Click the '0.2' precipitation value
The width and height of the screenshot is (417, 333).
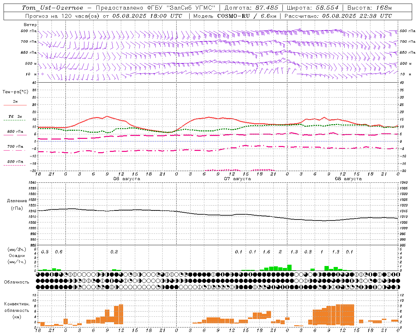click(114, 252)
